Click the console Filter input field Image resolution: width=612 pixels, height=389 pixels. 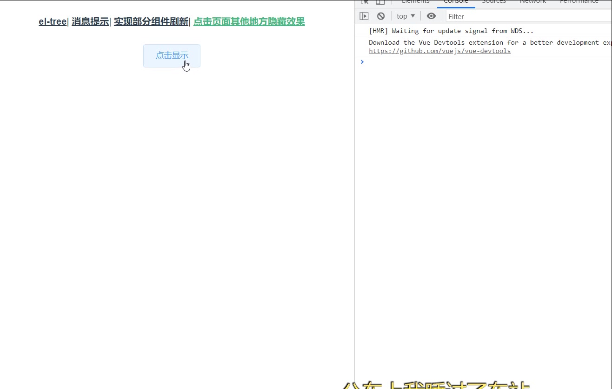[528, 16]
